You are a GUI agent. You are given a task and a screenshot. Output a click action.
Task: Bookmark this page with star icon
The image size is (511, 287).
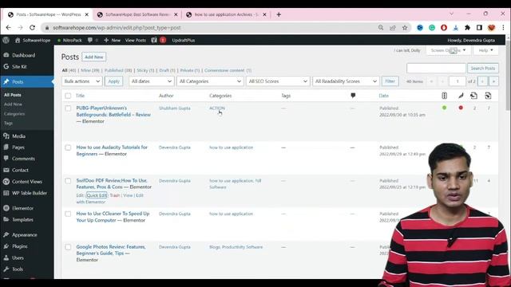pos(405,28)
